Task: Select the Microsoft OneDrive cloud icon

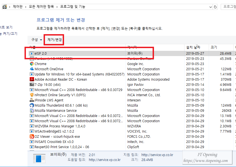Action: click(32, 69)
